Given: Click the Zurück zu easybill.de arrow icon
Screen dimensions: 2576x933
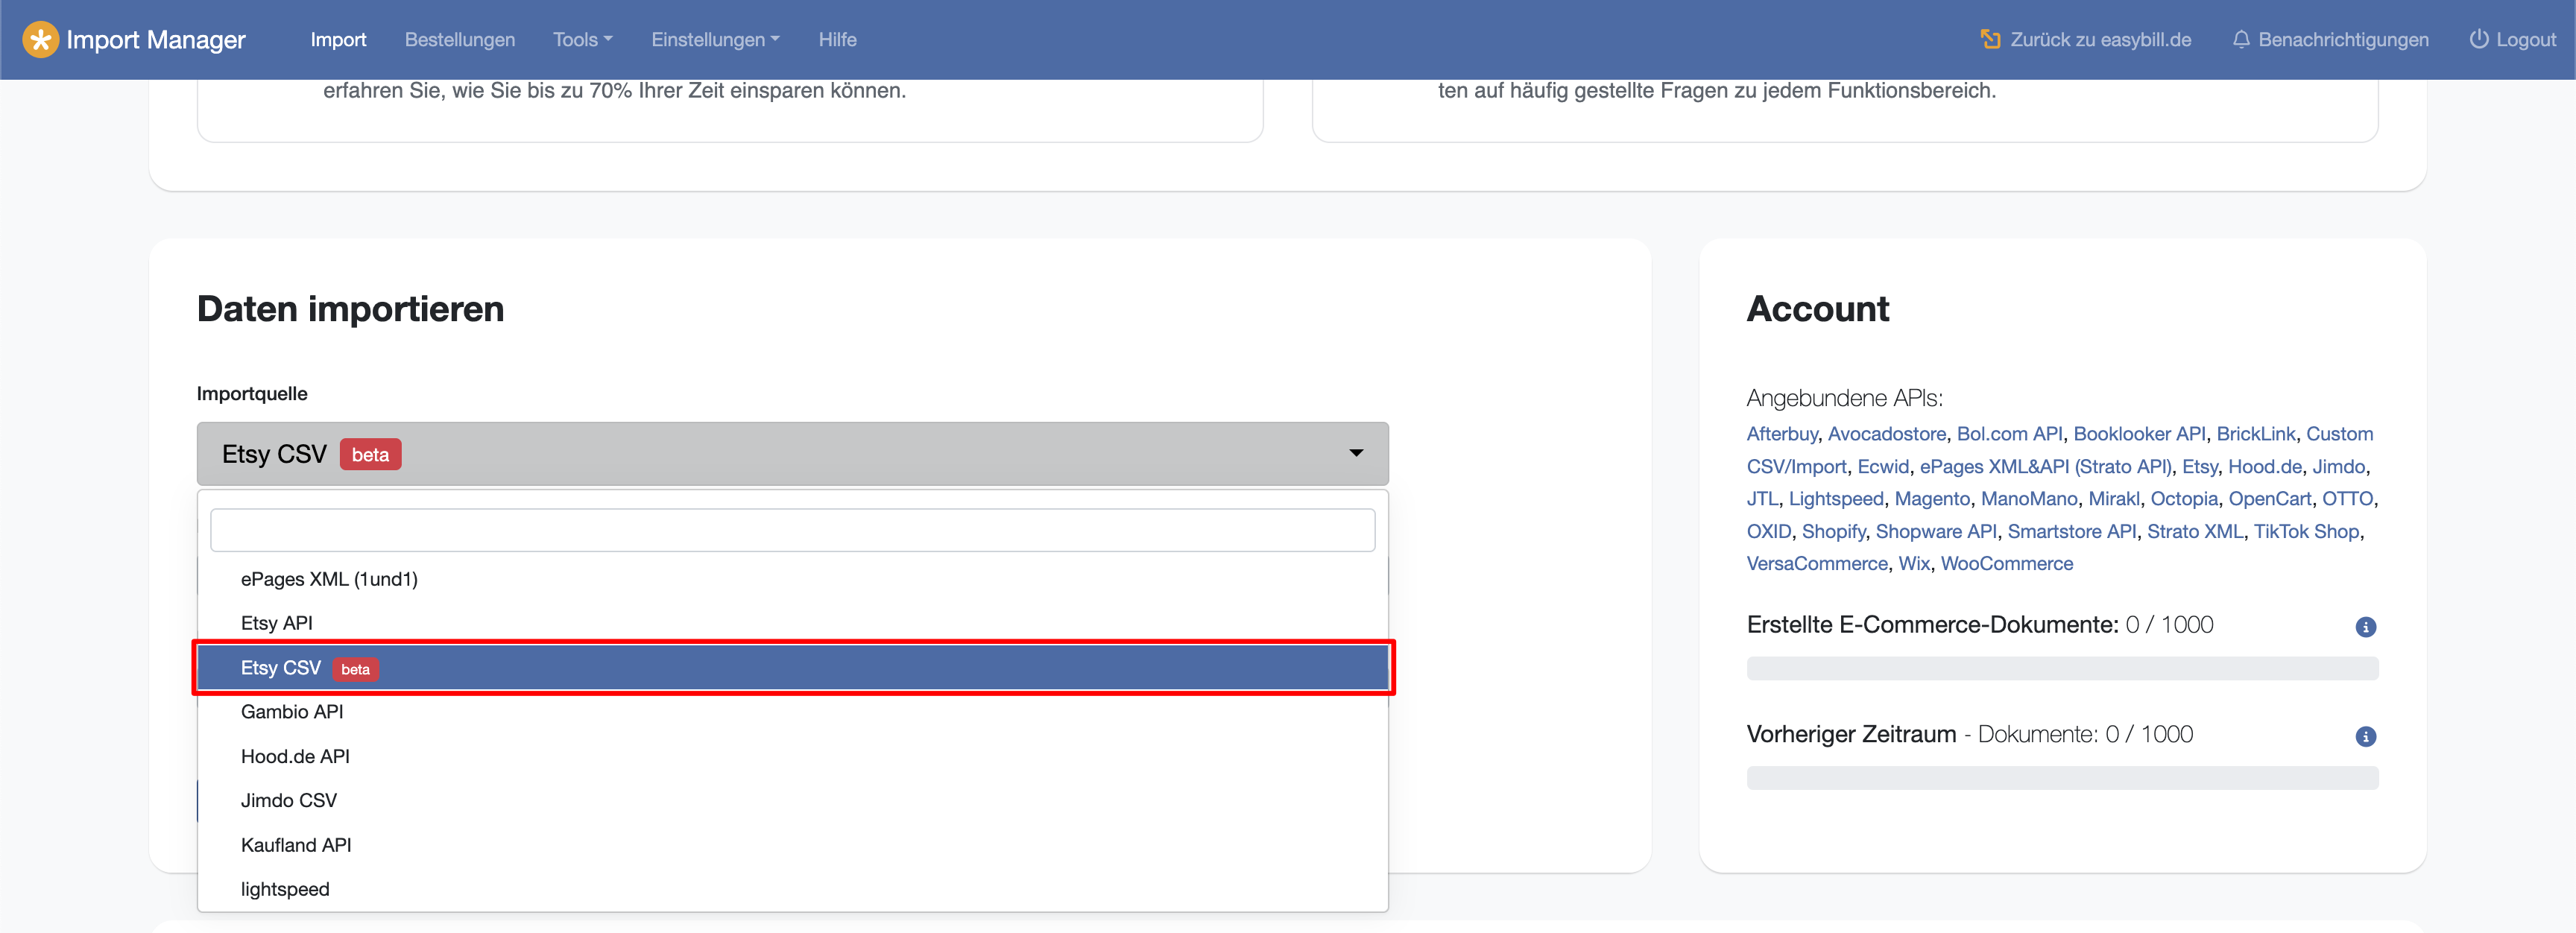Looking at the screenshot, I should pyautogui.click(x=1990, y=40).
